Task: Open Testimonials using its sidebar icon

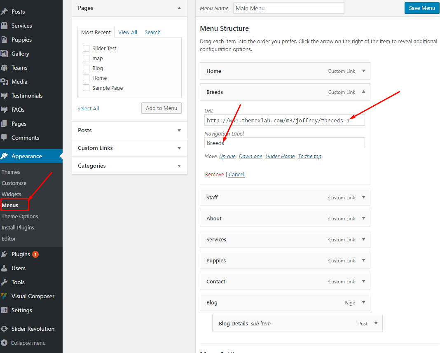Action: point(4,96)
